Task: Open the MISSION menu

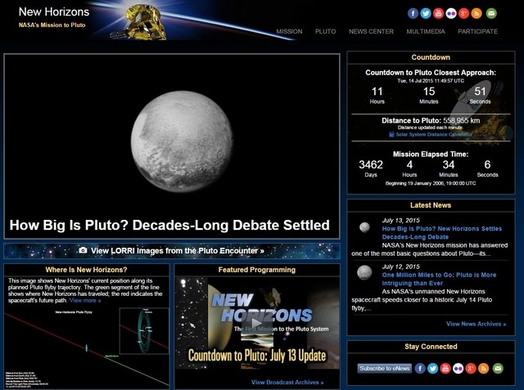Action: point(289,31)
